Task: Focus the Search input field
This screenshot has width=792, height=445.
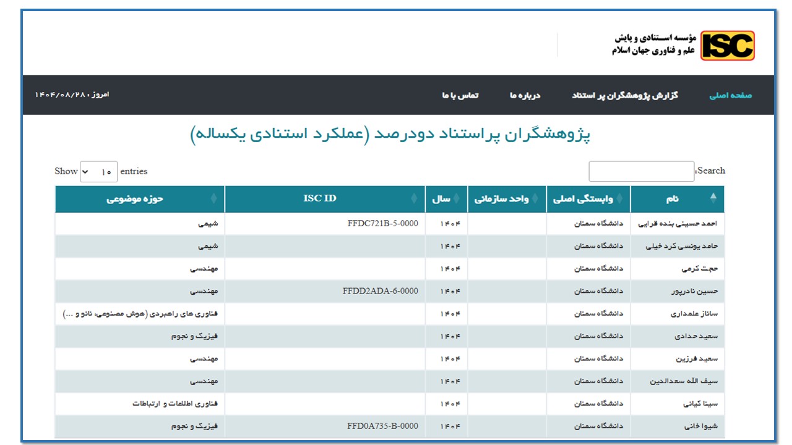Action: tap(641, 171)
